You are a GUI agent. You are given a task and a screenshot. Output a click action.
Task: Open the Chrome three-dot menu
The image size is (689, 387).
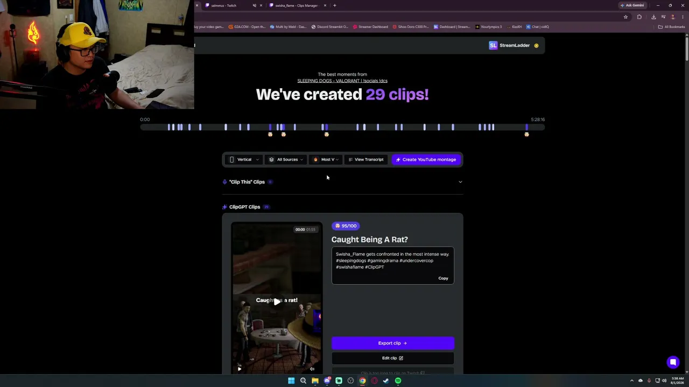click(683, 17)
